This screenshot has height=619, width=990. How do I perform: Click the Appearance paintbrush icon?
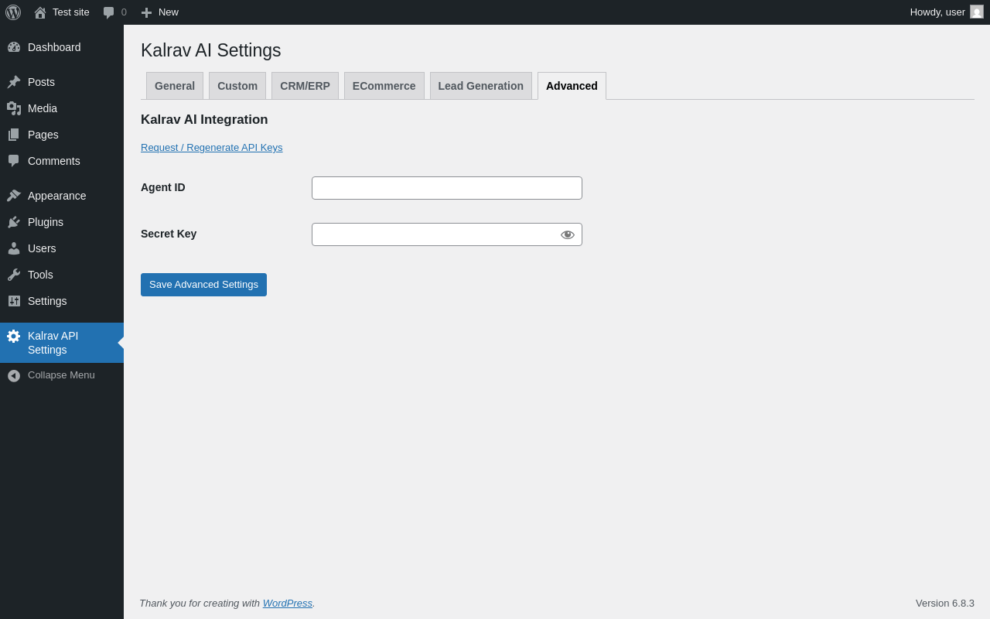click(14, 196)
